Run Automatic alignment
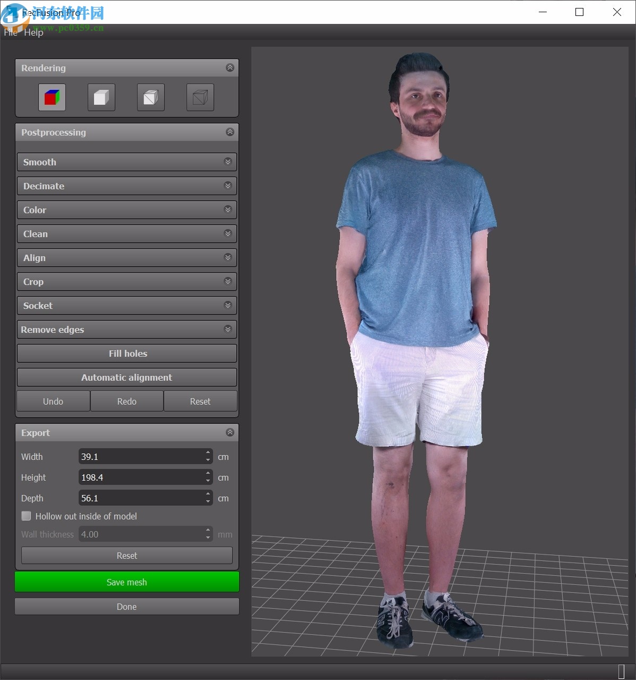This screenshot has height=680, width=636. [127, 377]
